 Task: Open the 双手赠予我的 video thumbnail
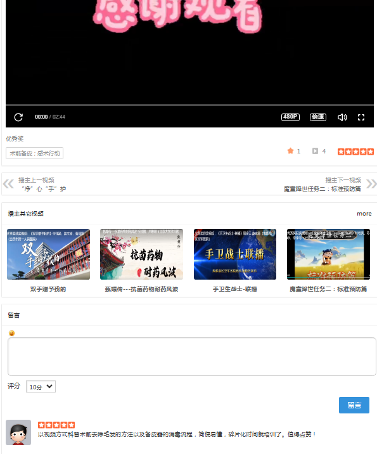[48, 254]
